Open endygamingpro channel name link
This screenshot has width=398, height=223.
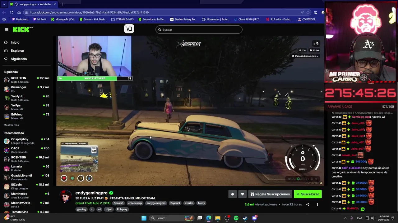[91, 193]
